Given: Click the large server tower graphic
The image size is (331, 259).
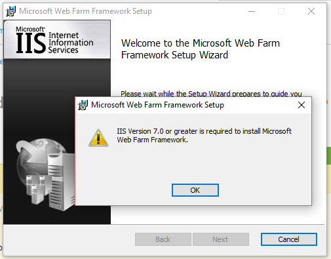Looking at the screenshot, I should tap(61, 182).
